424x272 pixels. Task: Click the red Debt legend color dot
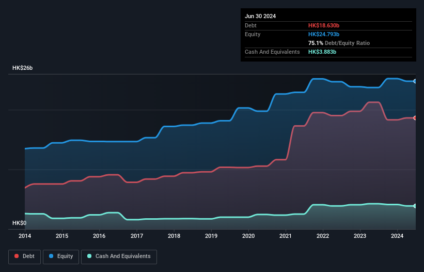point(17,256)
